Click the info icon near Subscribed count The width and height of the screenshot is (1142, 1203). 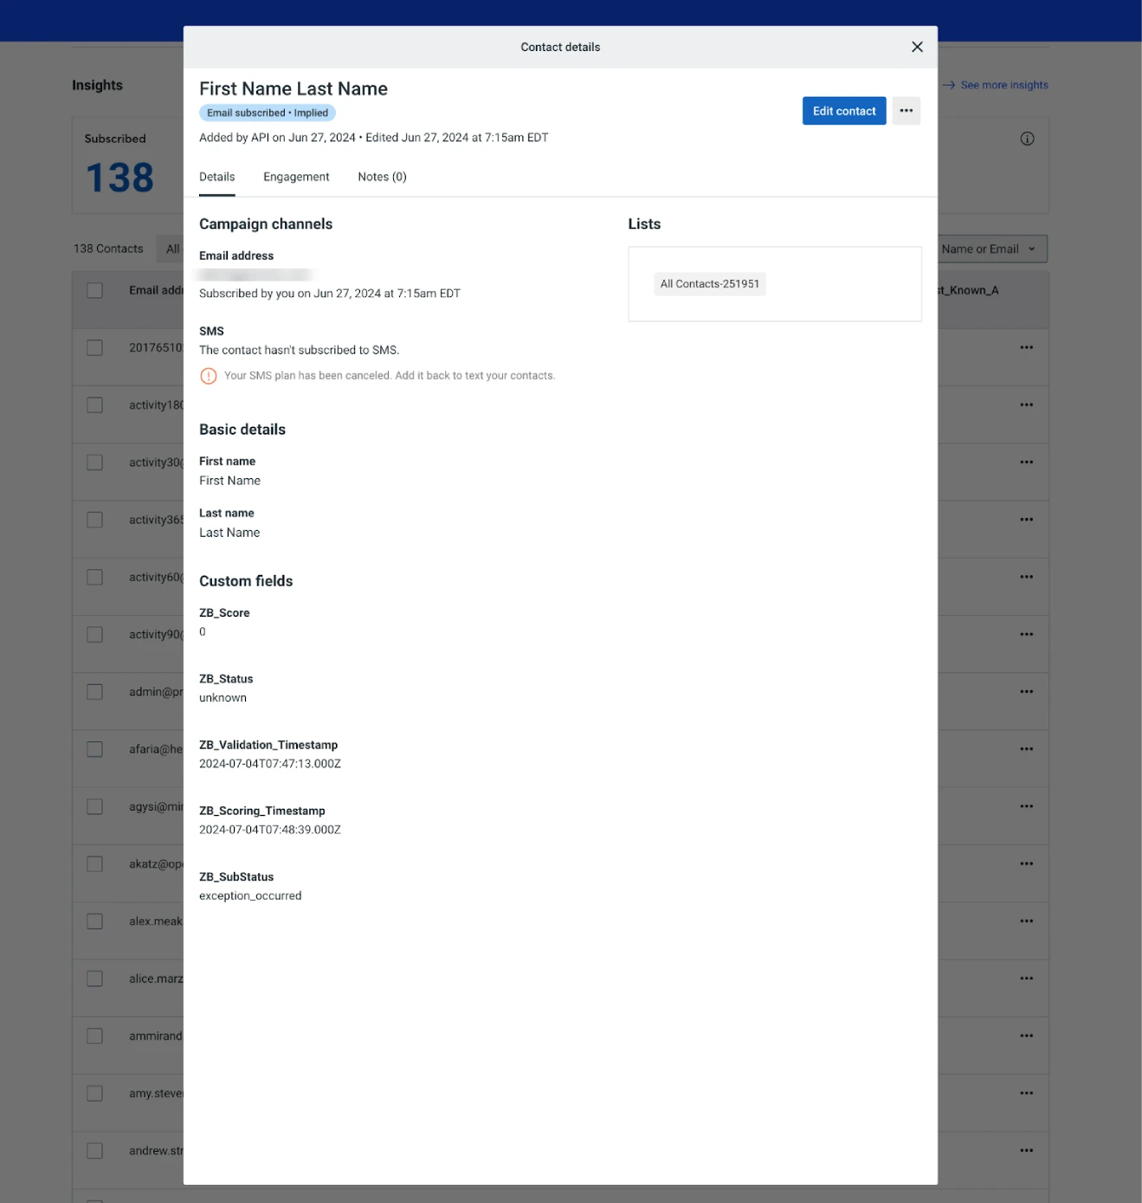point(1027,138)
